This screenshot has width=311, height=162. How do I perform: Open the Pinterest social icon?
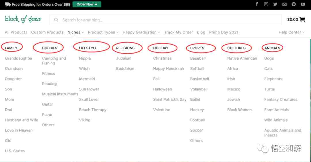[293, 4]
